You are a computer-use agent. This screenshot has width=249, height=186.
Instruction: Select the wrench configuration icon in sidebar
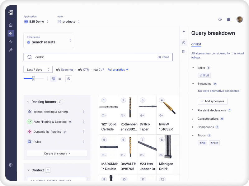11,49
